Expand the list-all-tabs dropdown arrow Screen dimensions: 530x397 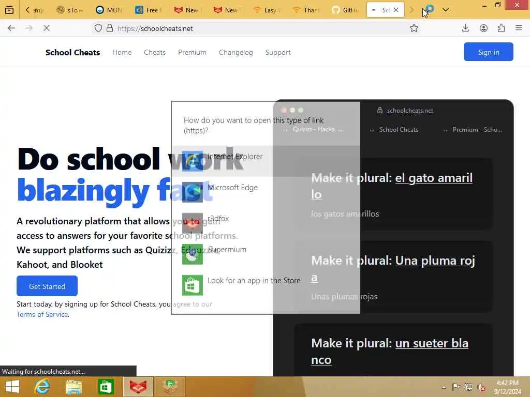446,10
